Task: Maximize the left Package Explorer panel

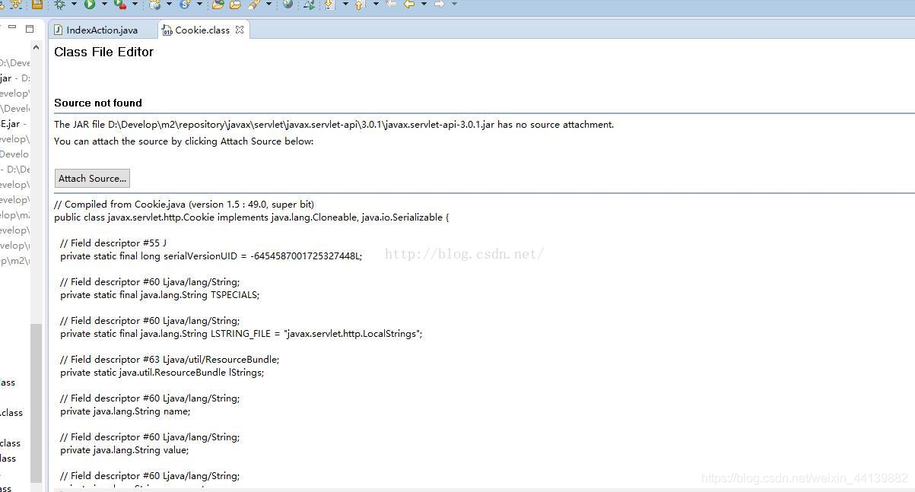Action: (x=30, y=29)
